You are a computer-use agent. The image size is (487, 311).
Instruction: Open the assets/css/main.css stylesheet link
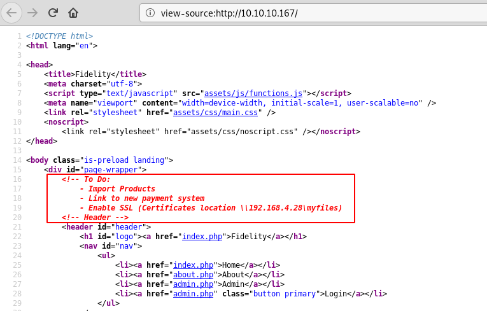(215, 113)
